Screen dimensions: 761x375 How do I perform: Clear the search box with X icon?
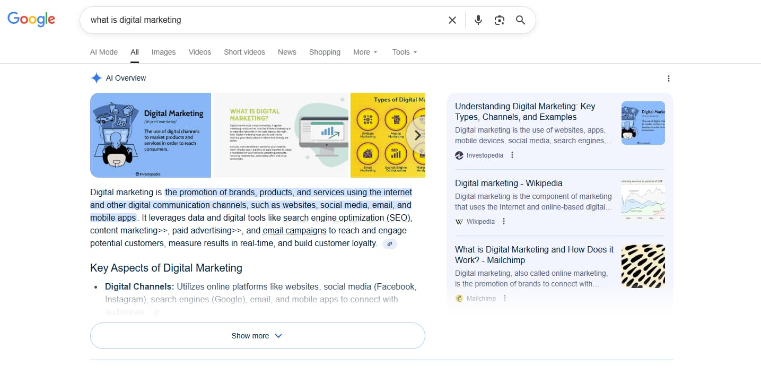[452, 20]
